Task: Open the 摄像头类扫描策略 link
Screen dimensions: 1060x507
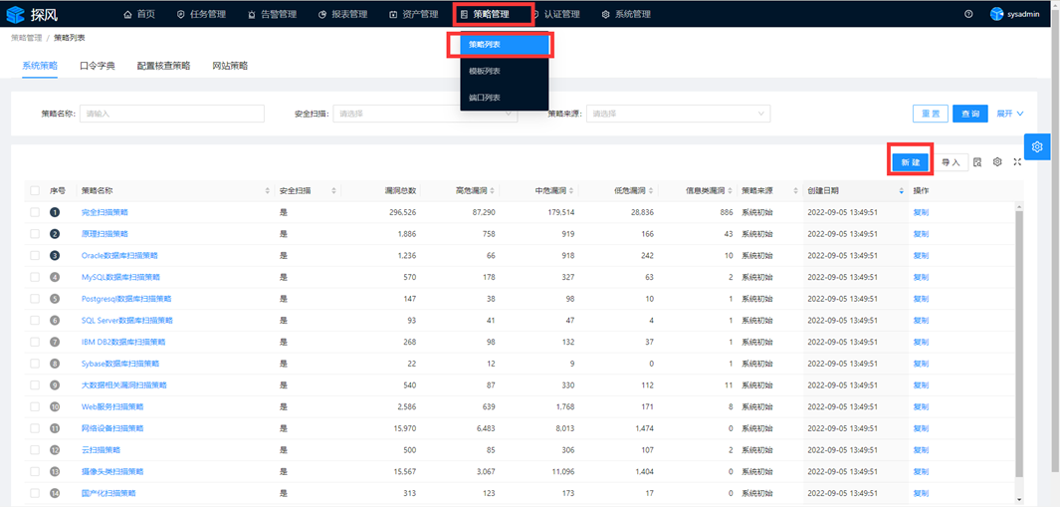Action: [112, 472]
